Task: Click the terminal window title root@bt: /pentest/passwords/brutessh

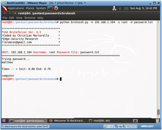Action: 47,13
